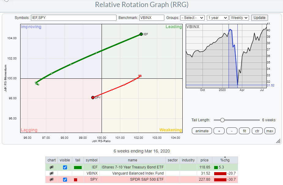Image resolution: width=283 pixels, height=185 pixels.
Task: Click the IEF green tail color swatch
Action: (78, 168)
